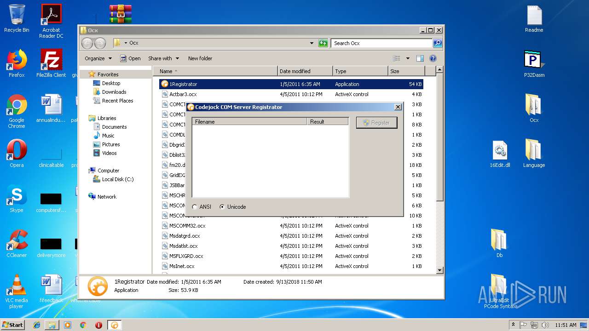Open the address bar history dropdown

(312, 43)
